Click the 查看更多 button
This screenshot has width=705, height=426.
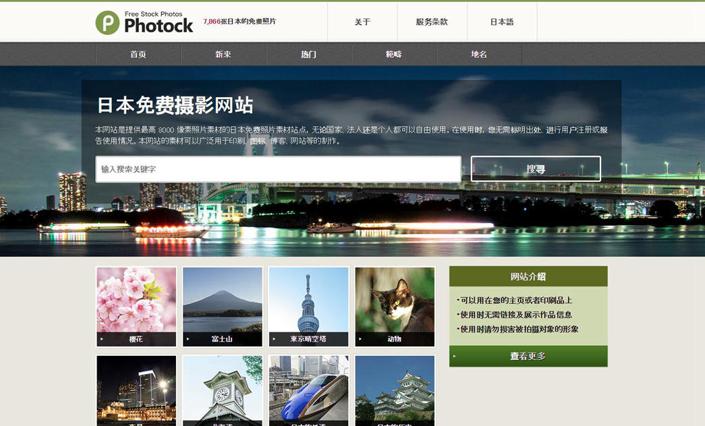click(x=528, y=357)
